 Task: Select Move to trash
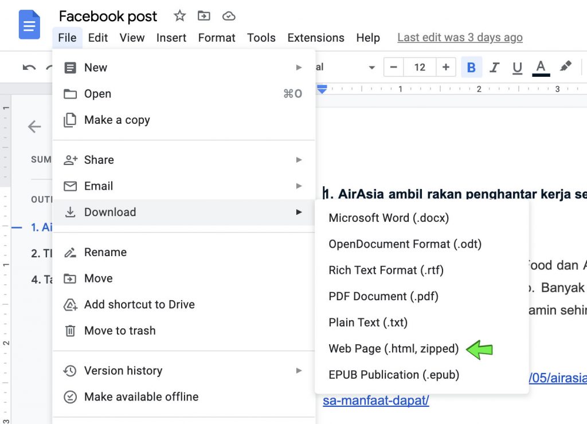(183, 331)
